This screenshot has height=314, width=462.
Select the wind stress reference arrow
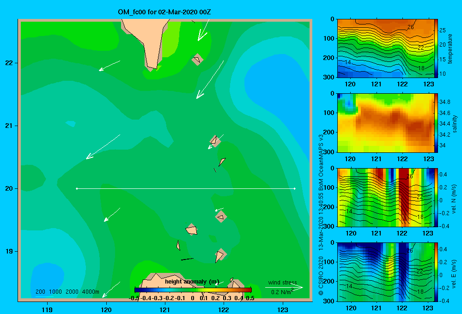[x=284, y=288]
